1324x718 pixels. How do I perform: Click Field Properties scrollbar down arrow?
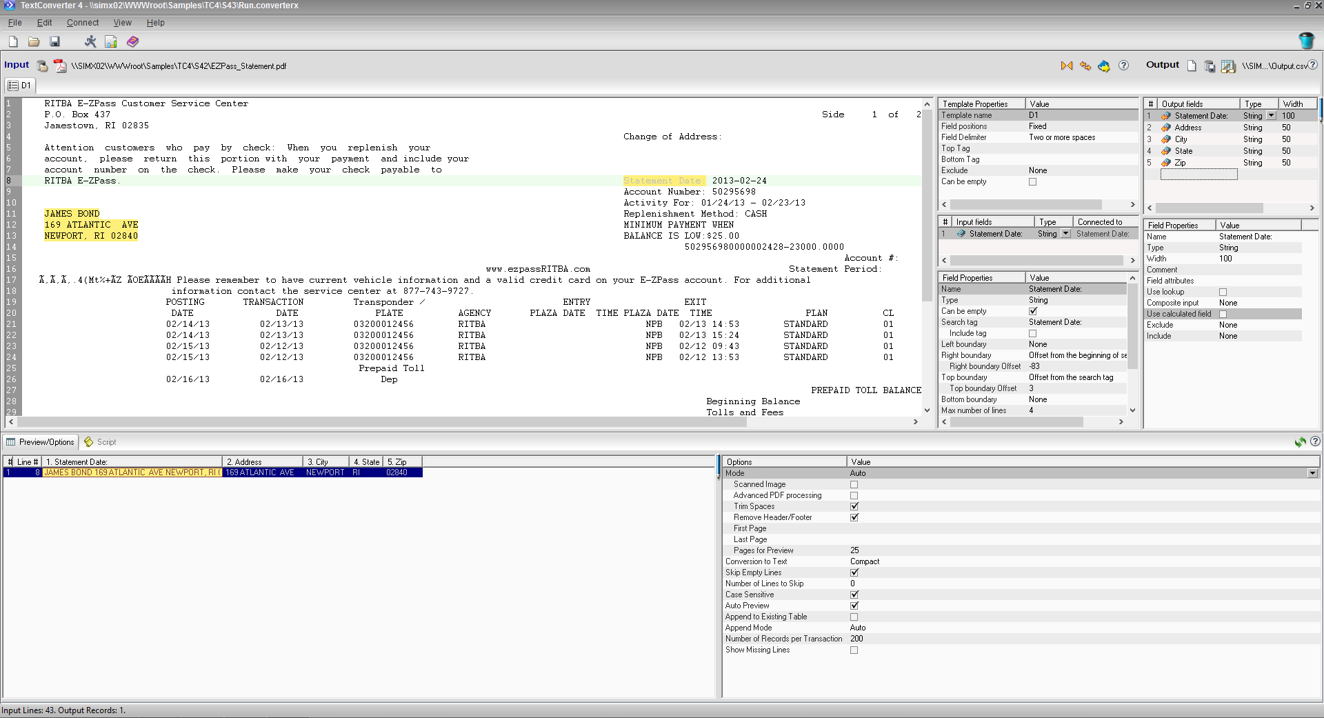click(x=1132, y=410)
